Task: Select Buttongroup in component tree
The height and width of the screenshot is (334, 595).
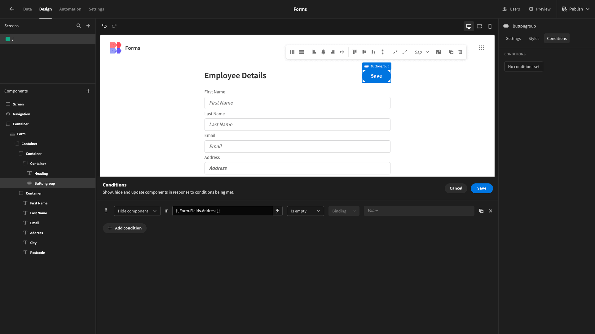Action: (x=48, y=183)
